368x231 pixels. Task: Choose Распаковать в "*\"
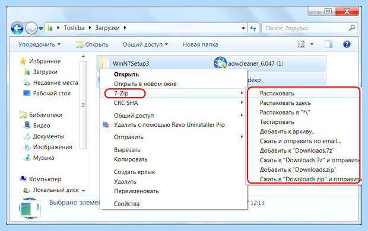pos(304,113)
